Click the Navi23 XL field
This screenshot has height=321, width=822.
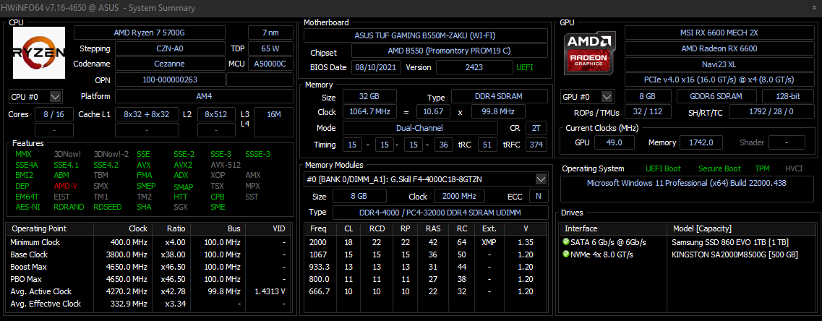[x=719, y=64]
